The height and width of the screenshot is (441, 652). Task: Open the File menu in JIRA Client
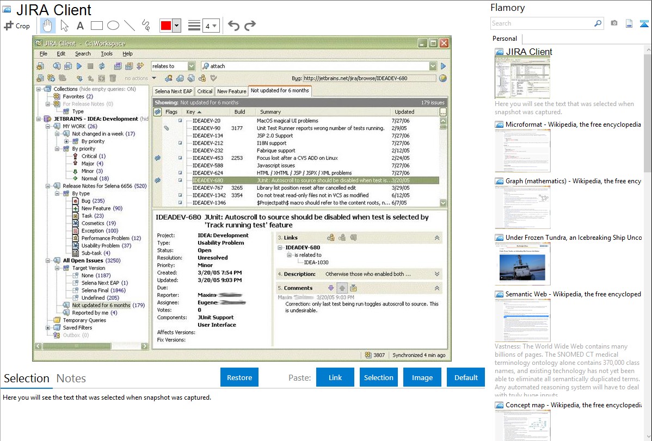point(43,54)
